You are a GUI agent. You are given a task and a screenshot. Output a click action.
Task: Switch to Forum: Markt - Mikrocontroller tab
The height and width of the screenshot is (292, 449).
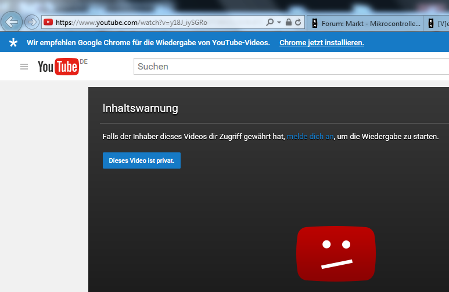click(365, 23)
